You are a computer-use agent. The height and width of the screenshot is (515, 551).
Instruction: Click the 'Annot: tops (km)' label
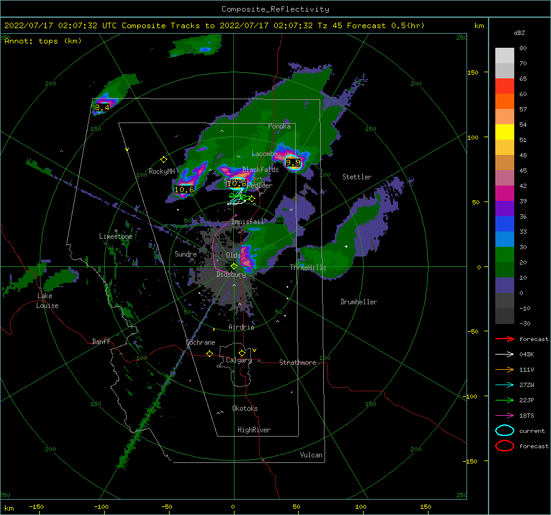43,41
